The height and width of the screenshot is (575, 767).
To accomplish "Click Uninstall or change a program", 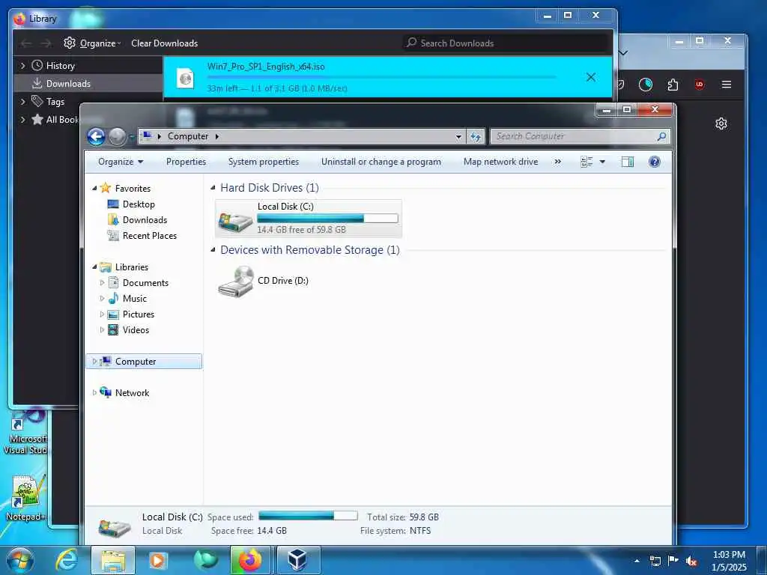I will [381, 162].
